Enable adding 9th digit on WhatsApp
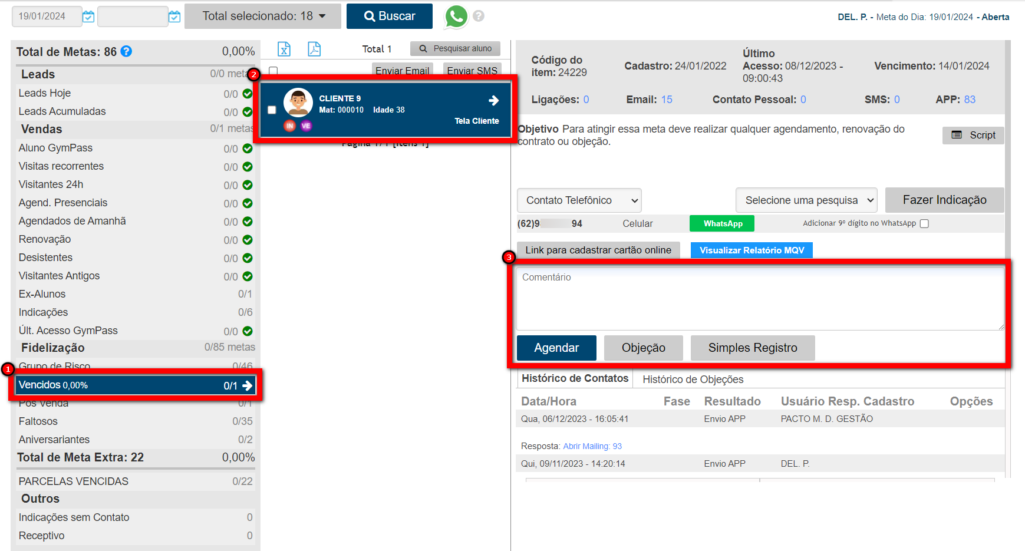 [x=924, y=223]
